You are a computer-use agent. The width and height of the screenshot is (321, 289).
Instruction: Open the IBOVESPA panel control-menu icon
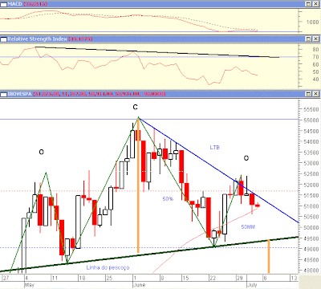[x=3, y=94]
